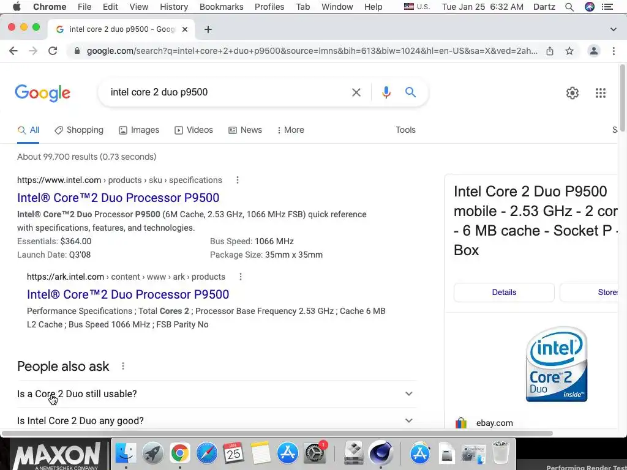The image size is (627, 470).
Task: Clear the search box with the X
Action: pos(356,92)
